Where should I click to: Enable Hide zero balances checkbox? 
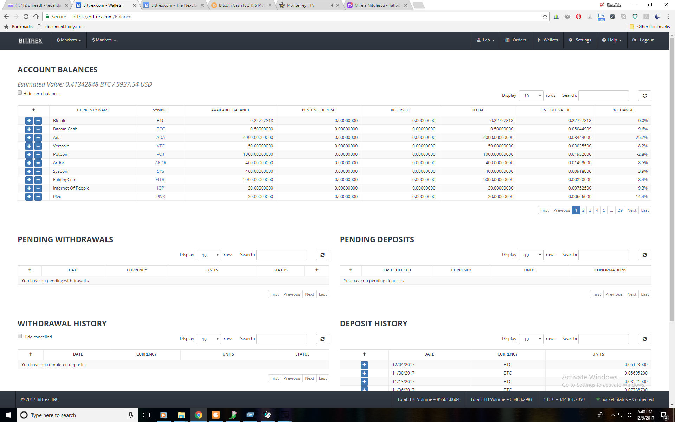tap(20, 93)
